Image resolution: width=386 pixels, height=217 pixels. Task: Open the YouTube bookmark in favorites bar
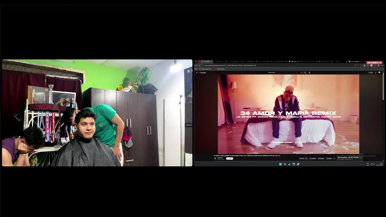(220, 69)
